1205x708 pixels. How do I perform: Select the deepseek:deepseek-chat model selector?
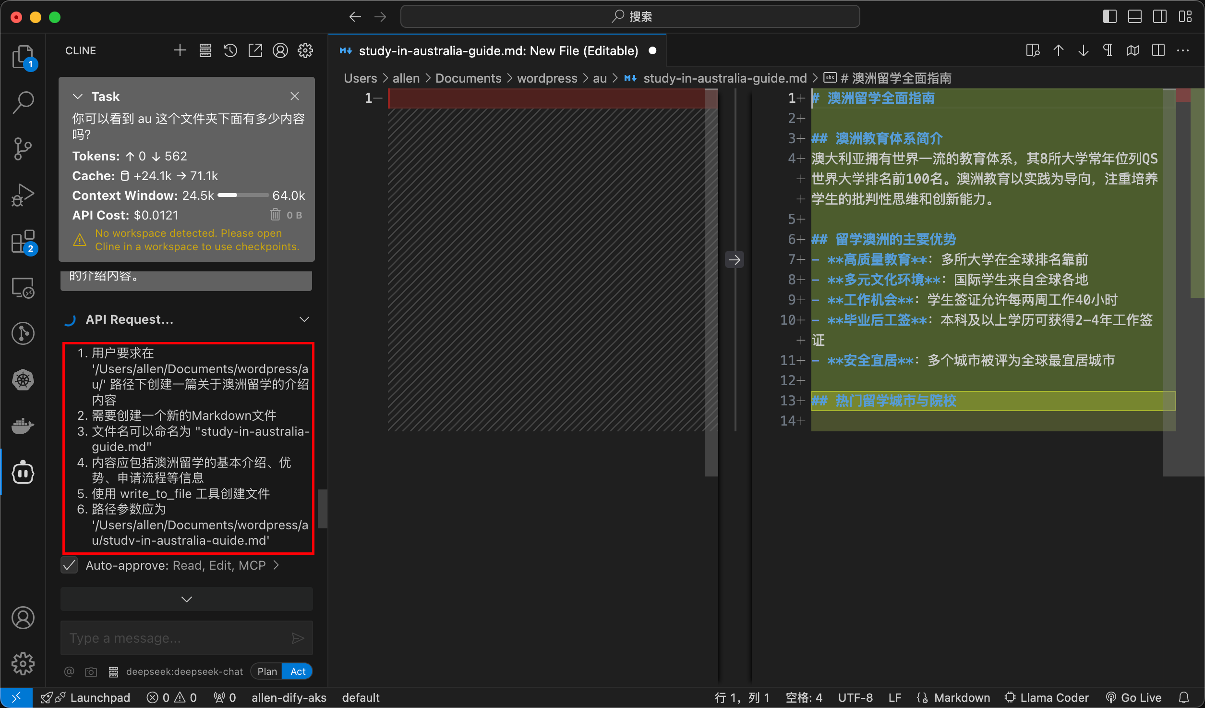[184, 671]
